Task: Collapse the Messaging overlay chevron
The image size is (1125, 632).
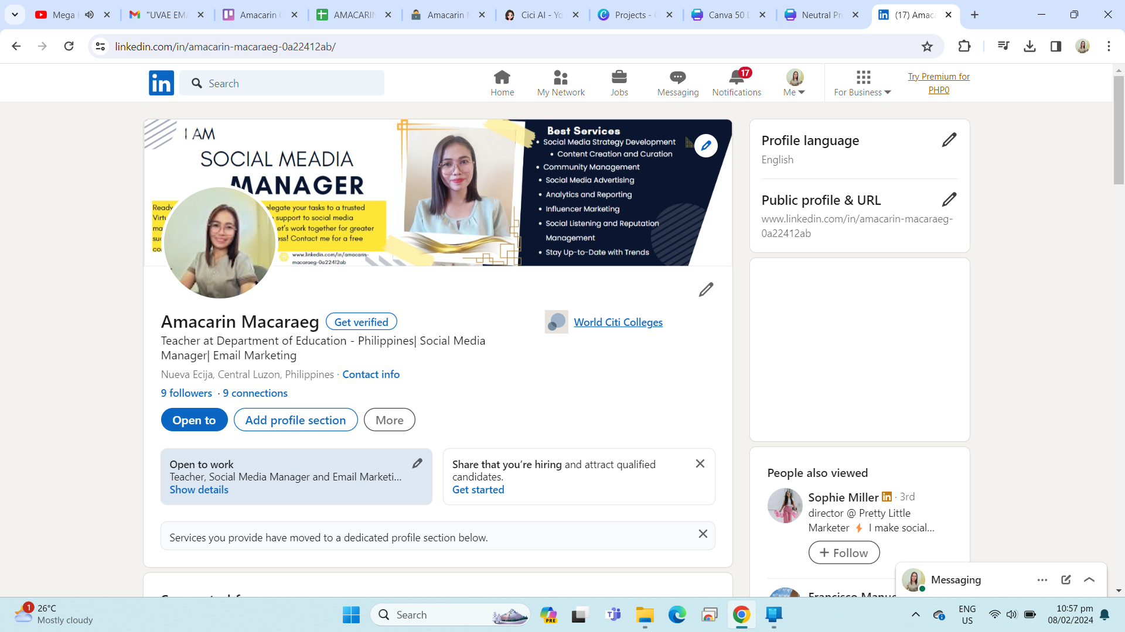Action: click(1089, 579)
